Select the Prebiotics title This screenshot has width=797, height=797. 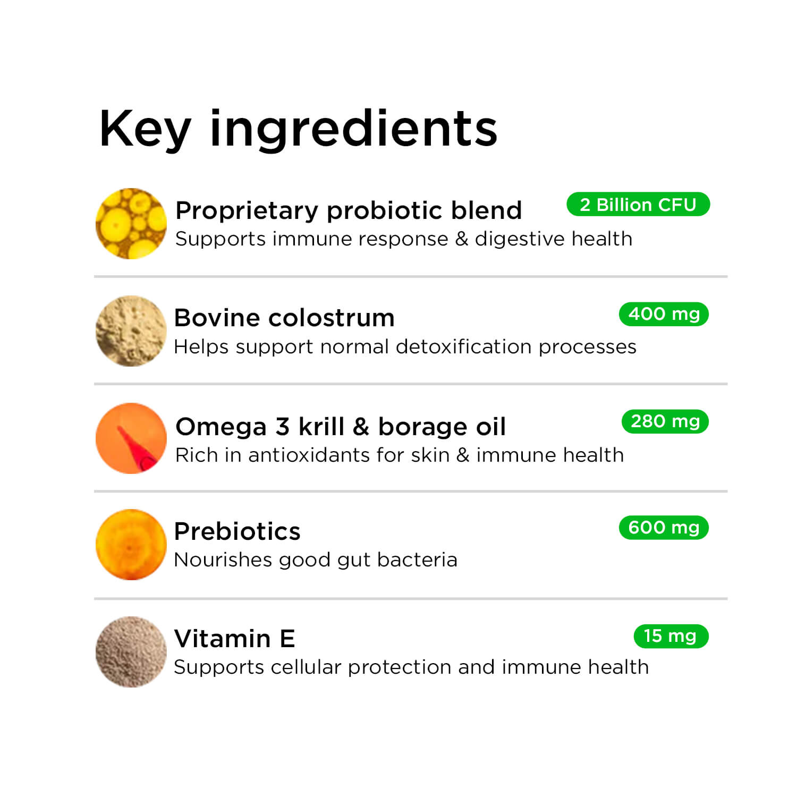237,531
